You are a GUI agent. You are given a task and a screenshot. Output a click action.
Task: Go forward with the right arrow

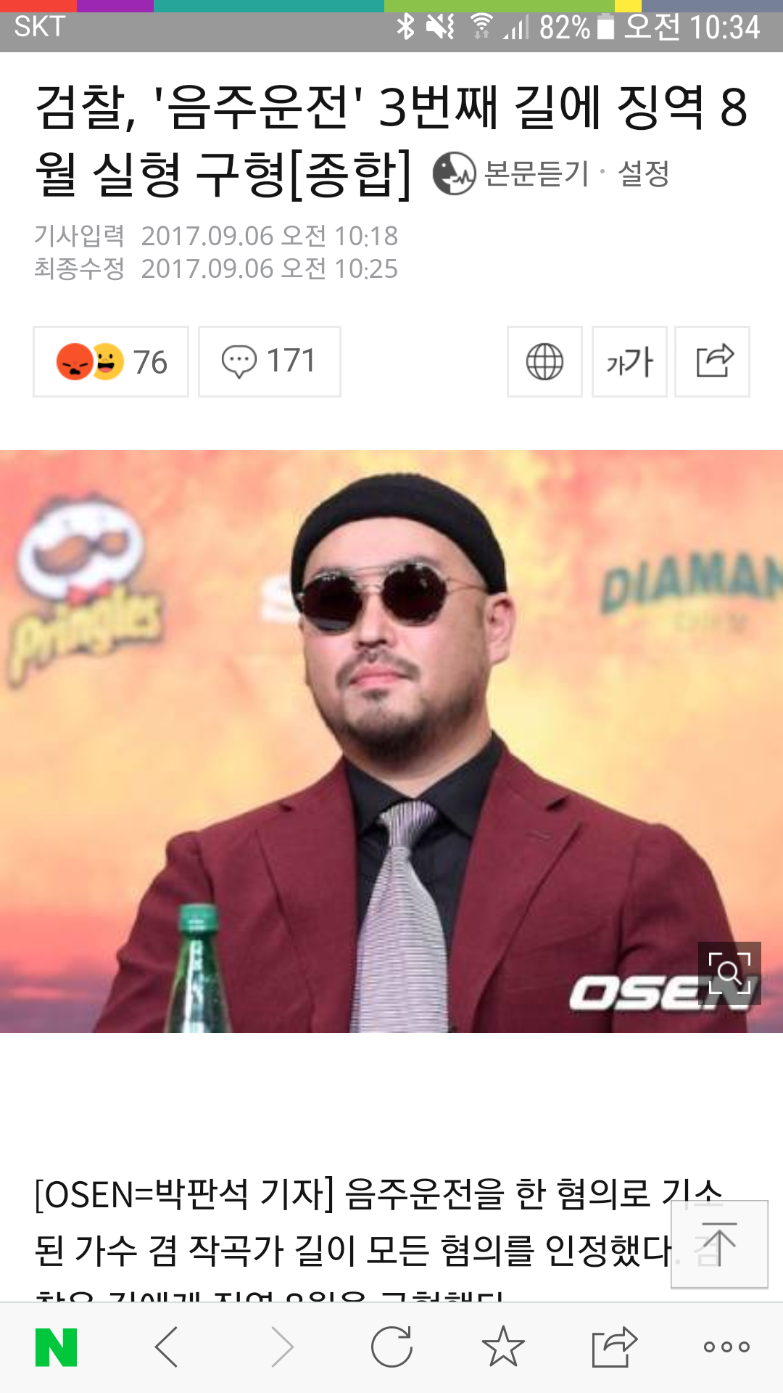(282, 1347)
